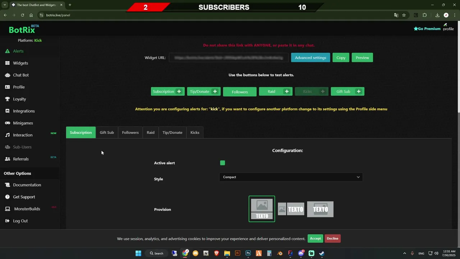The height and width of the screenshot is (259, 460).
Task: Click the green Preview button
Action: (362, 58)
